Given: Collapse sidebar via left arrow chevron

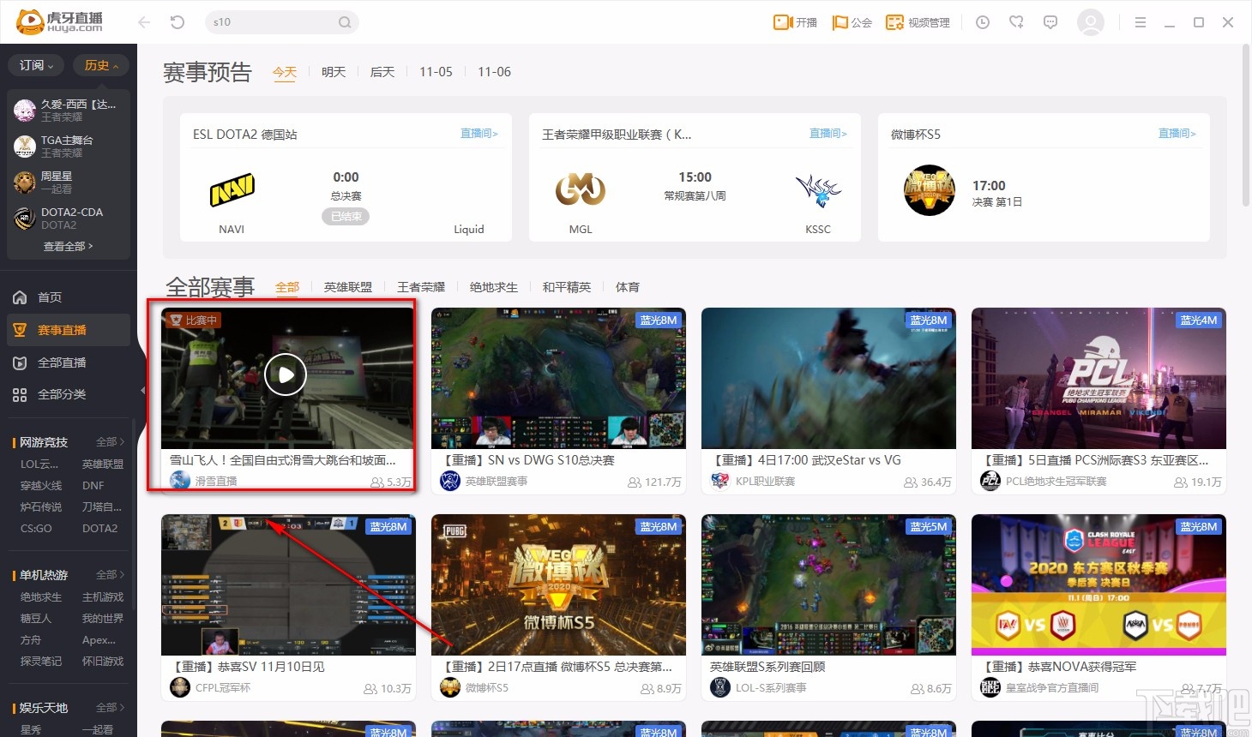Looking at the screenshot, I should [x=141, y=390].
